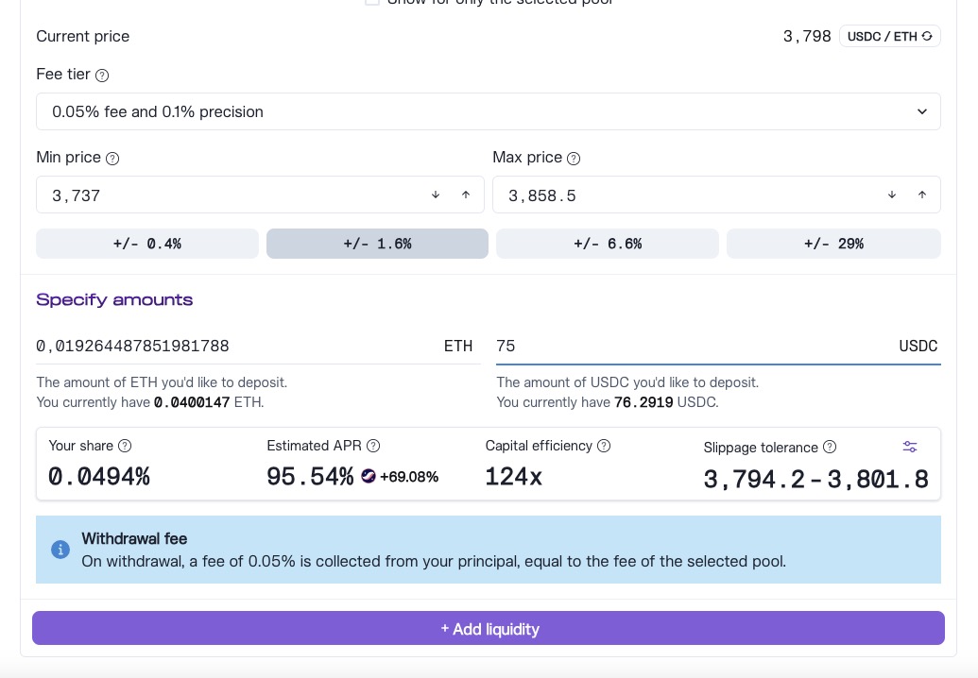Select the +/- 0.4% range preset
The image size is (978, 678).
[x=147, y=244]
